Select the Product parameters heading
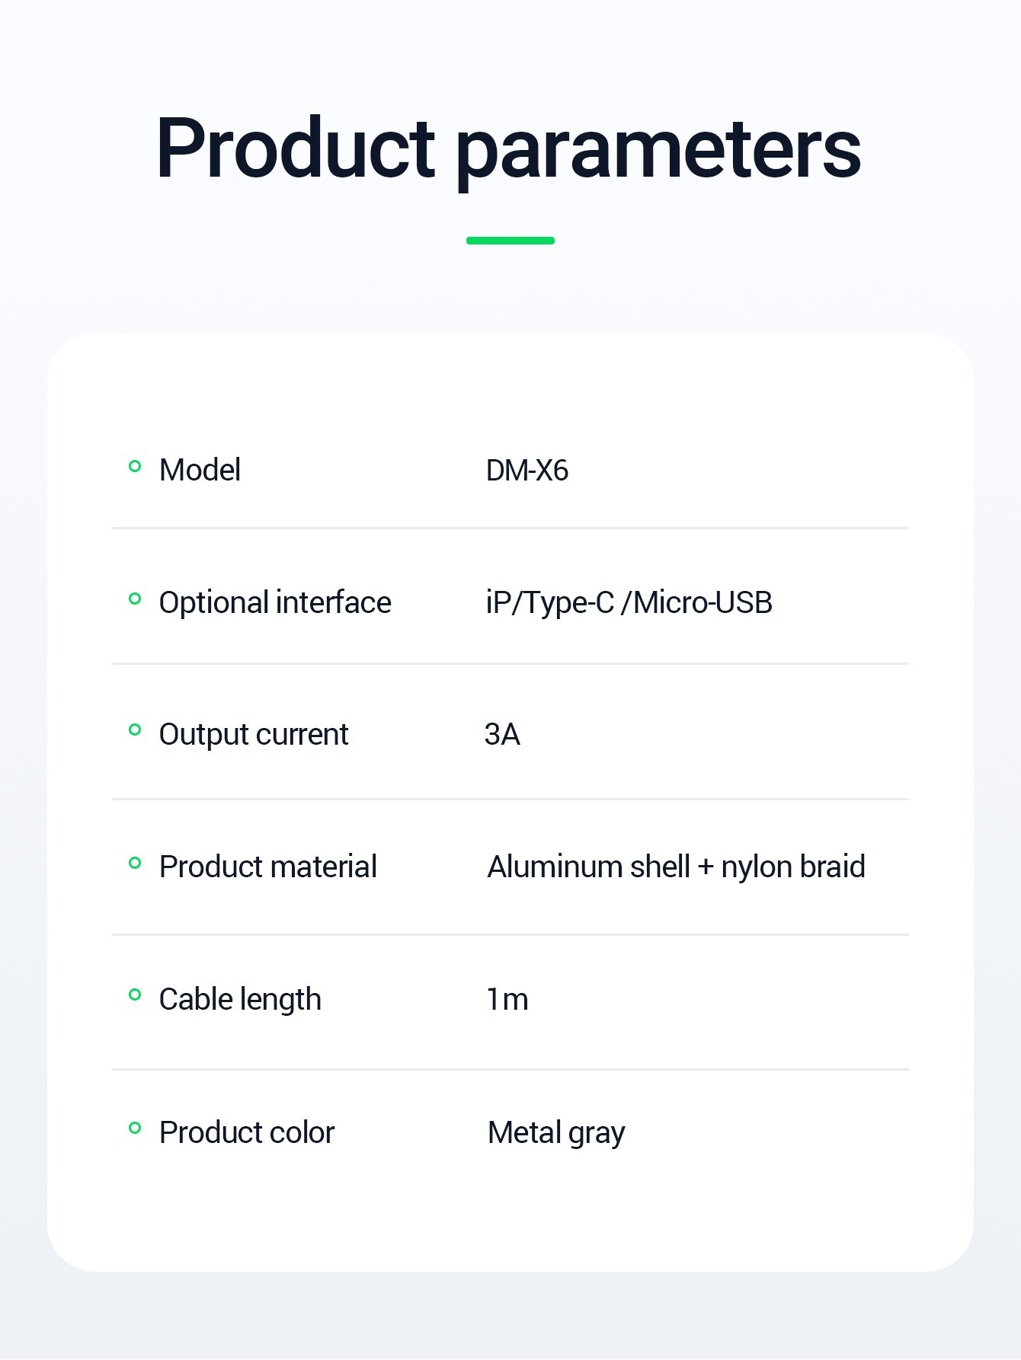1021x1360 pixels. click(x=509, y=149)
